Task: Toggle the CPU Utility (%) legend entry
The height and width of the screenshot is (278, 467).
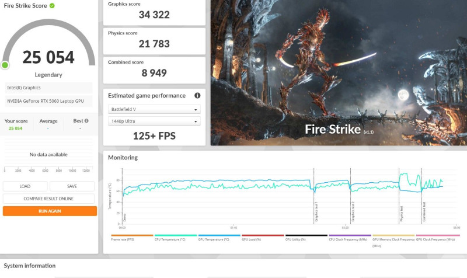Action: click(x=306, y=238)
